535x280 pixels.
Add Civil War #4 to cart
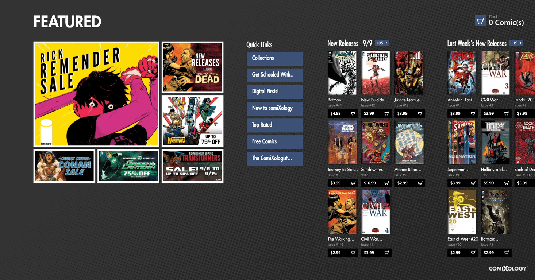click(387, 253)
